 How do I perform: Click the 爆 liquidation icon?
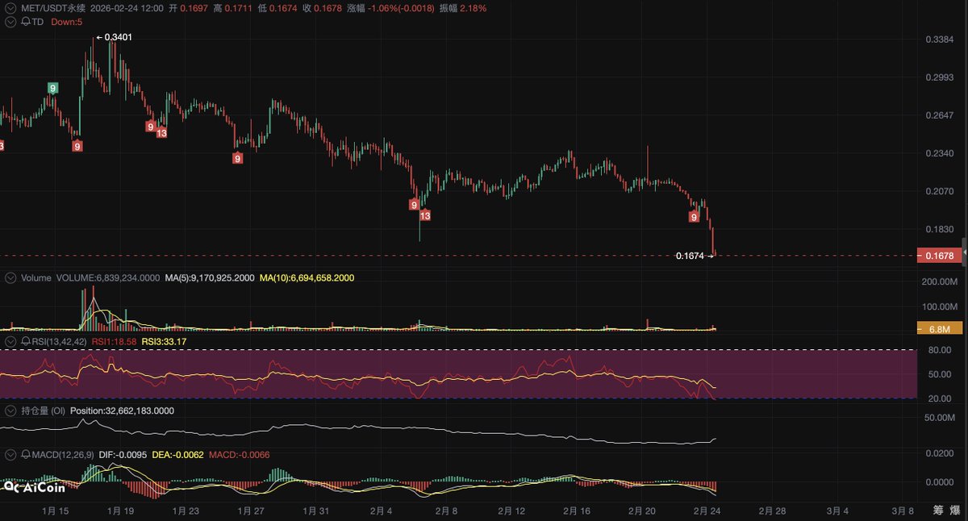[956, 510]
